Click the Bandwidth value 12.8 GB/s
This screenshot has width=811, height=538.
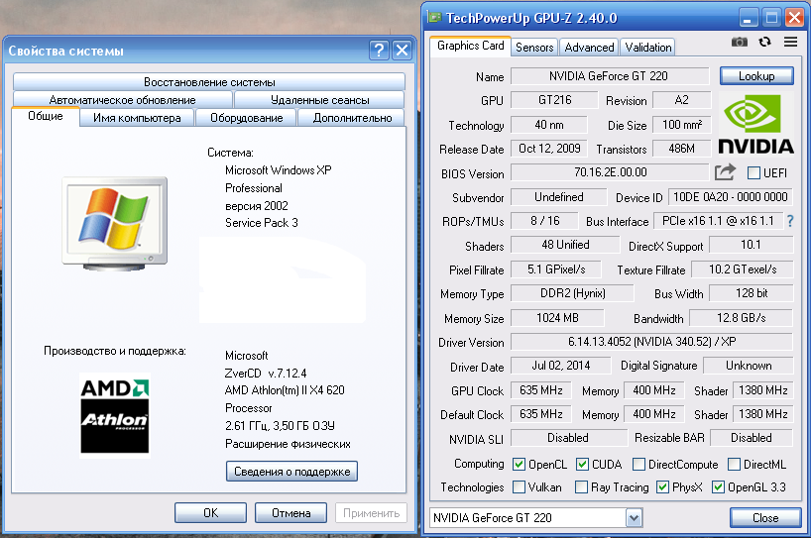[742, 318]
